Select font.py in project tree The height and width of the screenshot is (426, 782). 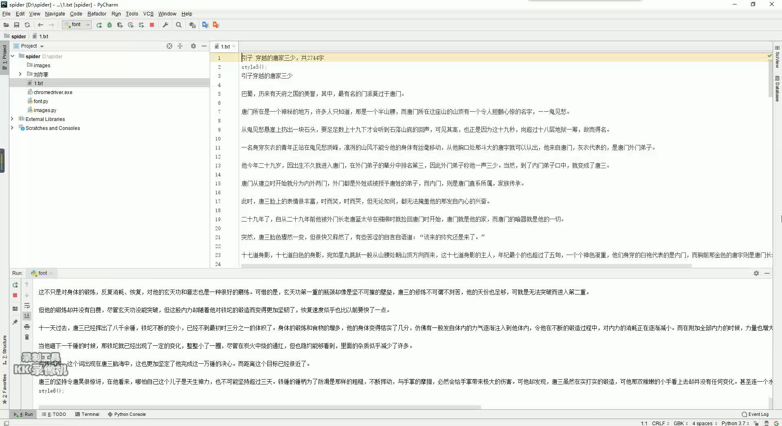coord(41,101)
